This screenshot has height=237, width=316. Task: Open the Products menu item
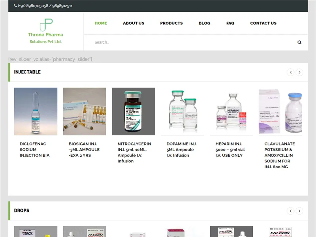pyautogui.click(x=171, y=23)
